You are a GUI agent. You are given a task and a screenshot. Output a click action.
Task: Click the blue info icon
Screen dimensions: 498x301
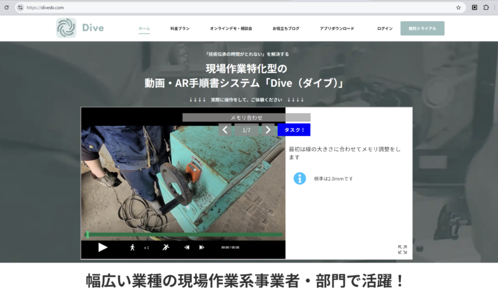tap(299, 179)
